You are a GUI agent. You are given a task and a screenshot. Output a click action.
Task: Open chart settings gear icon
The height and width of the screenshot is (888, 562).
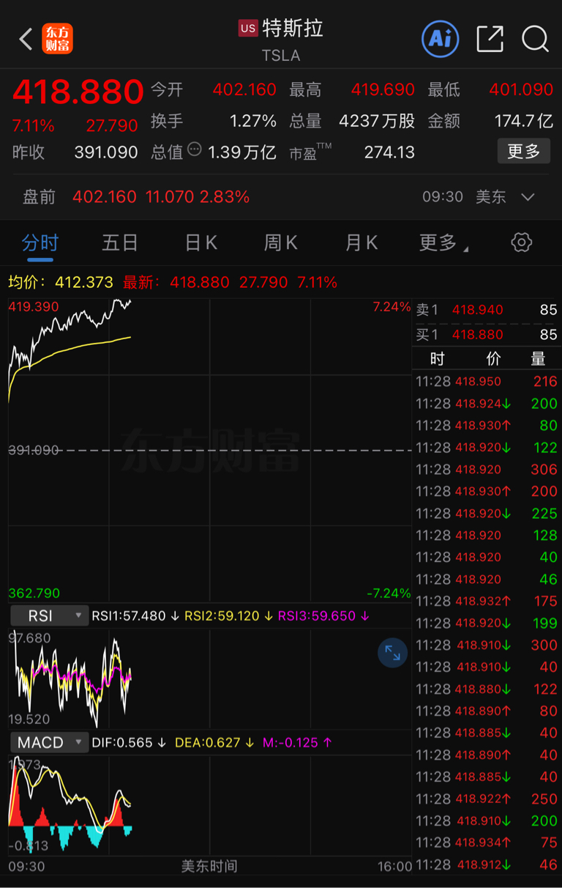point(522,243)
